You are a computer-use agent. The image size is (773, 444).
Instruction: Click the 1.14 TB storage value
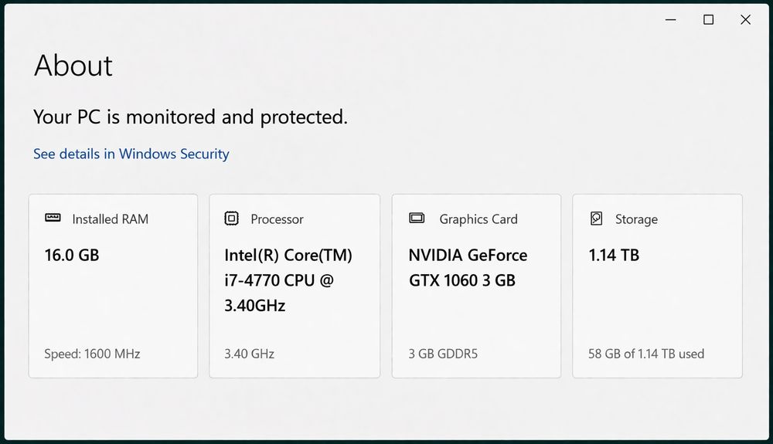click(614, 255)
